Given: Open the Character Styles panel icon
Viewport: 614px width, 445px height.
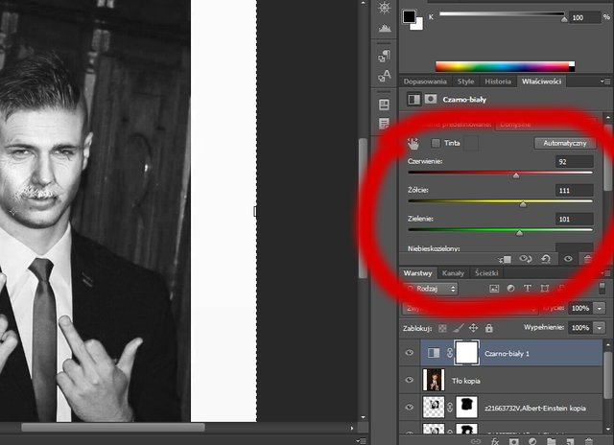Looking at the screenshot, I should coord(385,76).
